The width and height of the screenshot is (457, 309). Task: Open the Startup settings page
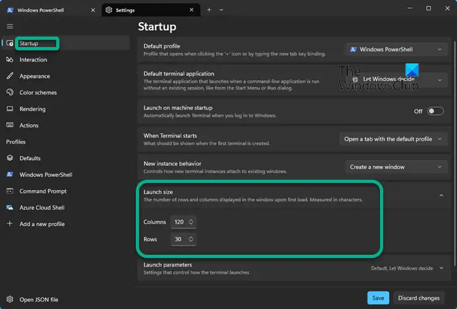pyautogui.click(x=66, y=43)
